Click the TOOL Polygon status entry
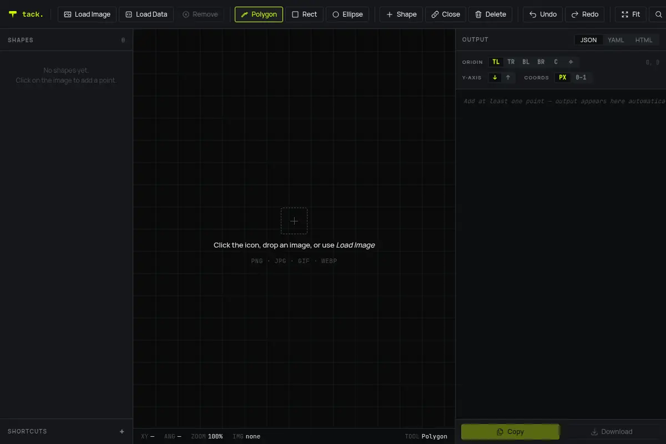Image resolution: width=666 pixels, height=444 pixels. (426, 436)
